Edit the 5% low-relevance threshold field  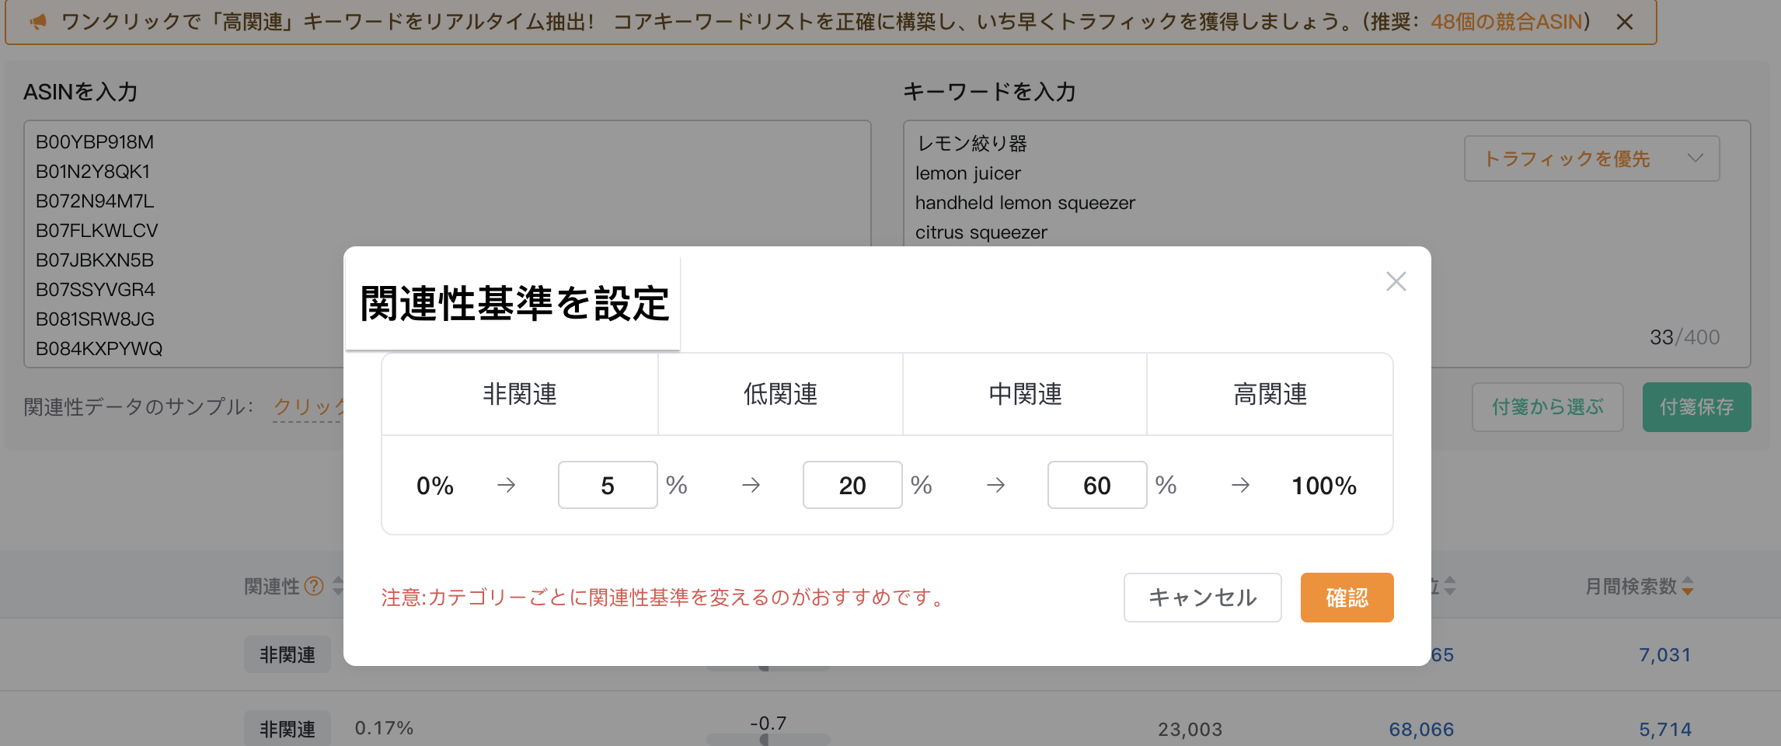608,485
